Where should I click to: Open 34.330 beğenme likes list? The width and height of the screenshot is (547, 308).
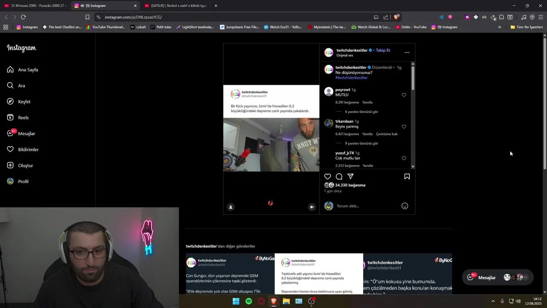click(350, 185)
